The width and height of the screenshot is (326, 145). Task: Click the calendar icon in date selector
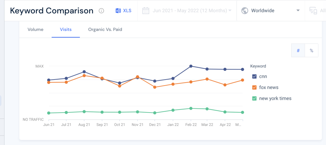click(x=146, y=10)
